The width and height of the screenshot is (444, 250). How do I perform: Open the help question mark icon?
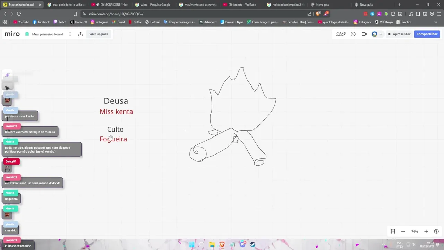point(436,231)
